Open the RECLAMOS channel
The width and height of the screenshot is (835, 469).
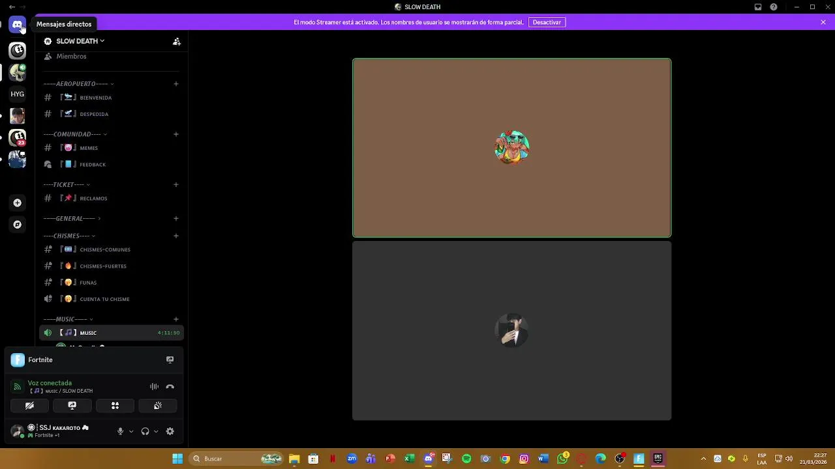[x=111, y=198]
